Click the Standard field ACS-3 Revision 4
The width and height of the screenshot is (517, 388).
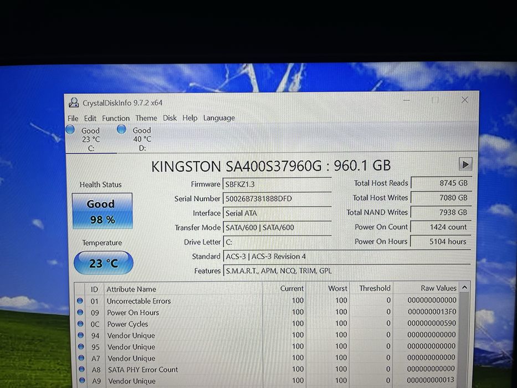[347, 256]
